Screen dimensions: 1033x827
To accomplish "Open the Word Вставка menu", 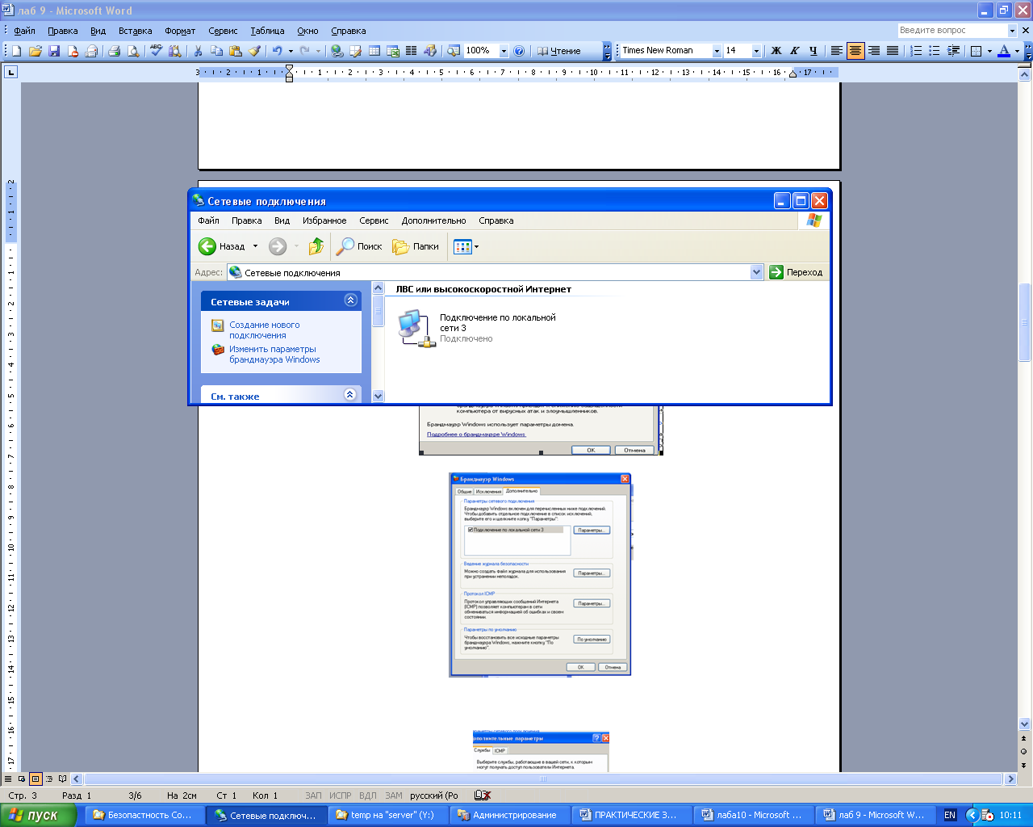I will (x=135, y=31).
